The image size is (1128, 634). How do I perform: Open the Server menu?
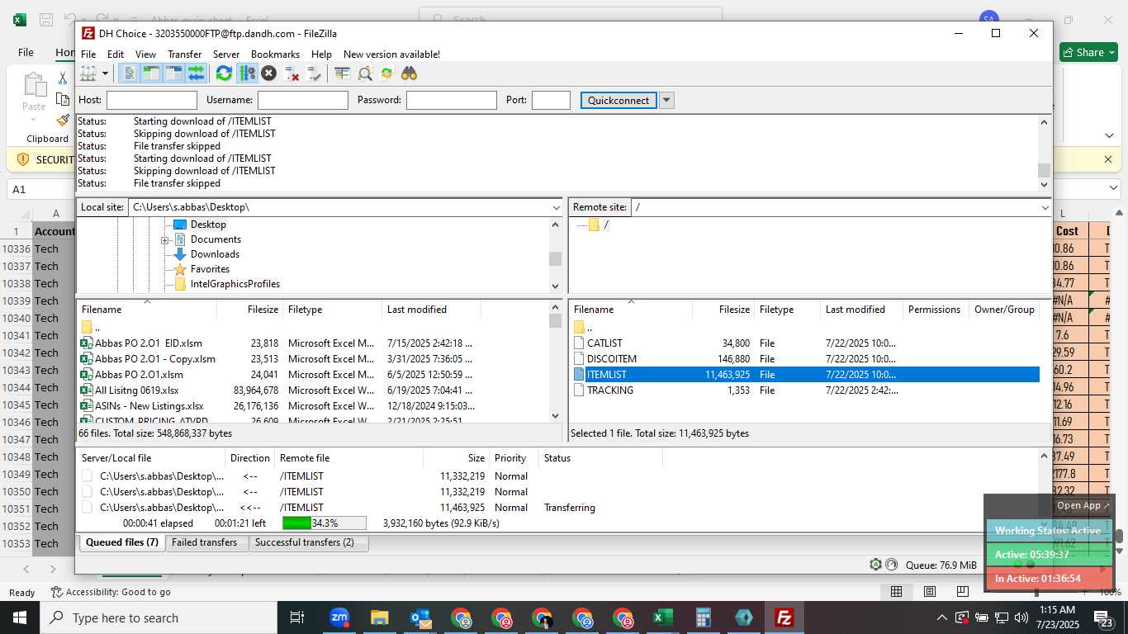(226, 54)
